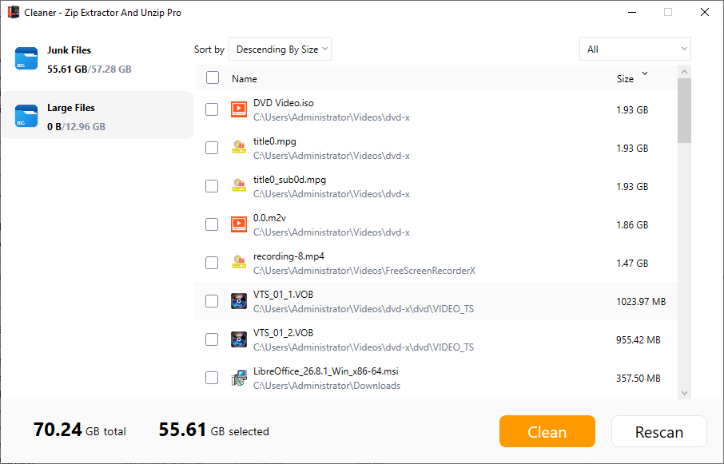The height and width of the screenshot is (464, 724).
Task: Select the 0.0.m2v file name
Action: tap(269, 218)
